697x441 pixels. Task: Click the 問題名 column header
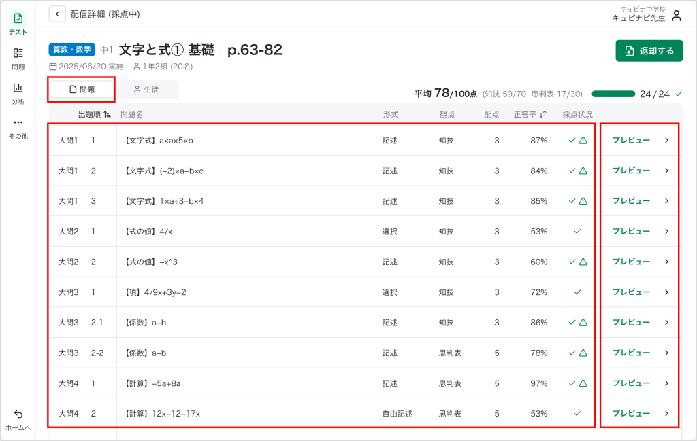[x=131, y=114]
